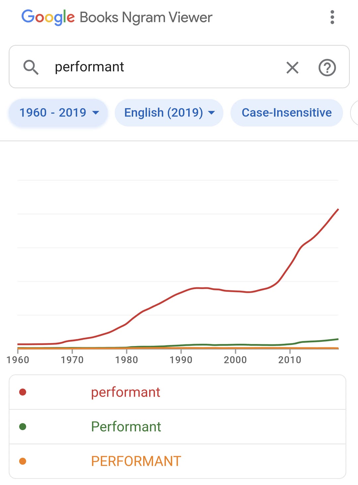Select the capitalized 'Performant' legend entry
This screenshot has width=358, height=485.
pos(126,427)
